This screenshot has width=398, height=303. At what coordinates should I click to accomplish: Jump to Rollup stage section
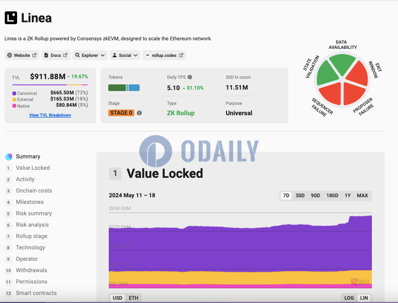(x=31, y=236)
